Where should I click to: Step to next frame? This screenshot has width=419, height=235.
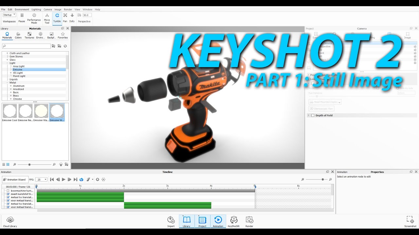(69, 180)
